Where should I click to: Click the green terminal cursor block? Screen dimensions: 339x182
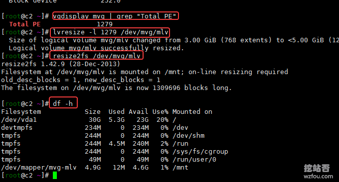[55, 176]
